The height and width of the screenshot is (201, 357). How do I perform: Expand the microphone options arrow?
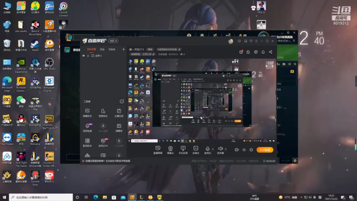tap(213, 149)
